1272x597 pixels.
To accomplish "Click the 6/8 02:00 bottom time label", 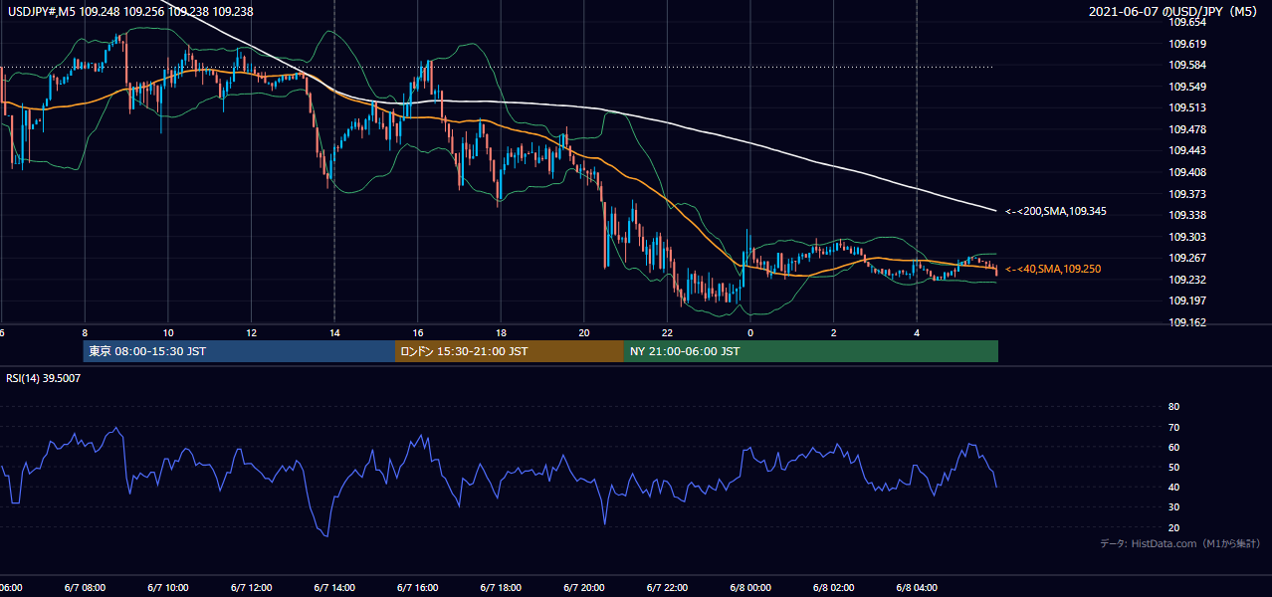I will (x=834, y=588).
